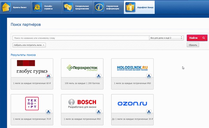The height and width of the screenshot is (128, 209).
Task: Click the miles icon on Перекресток card
Action: tap(99, 76)
